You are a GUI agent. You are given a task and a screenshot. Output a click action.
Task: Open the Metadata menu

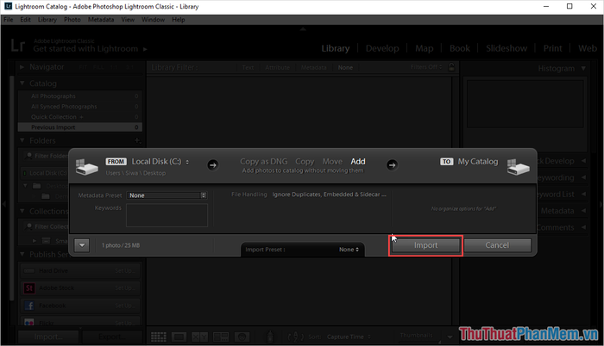[101, 20]
